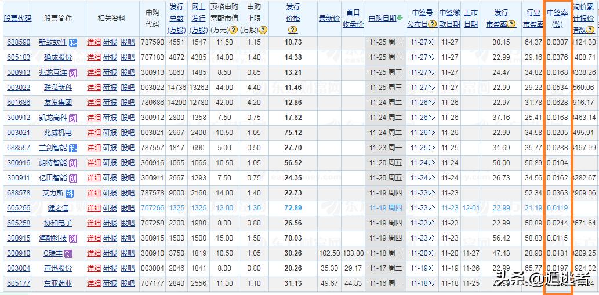Open 股吧 link for 兆龙互连

[128, 73]
